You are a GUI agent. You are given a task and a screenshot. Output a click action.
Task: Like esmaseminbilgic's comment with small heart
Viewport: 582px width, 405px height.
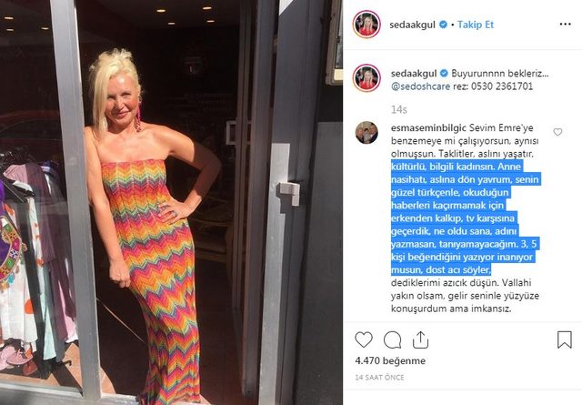[x=557, y=132]
